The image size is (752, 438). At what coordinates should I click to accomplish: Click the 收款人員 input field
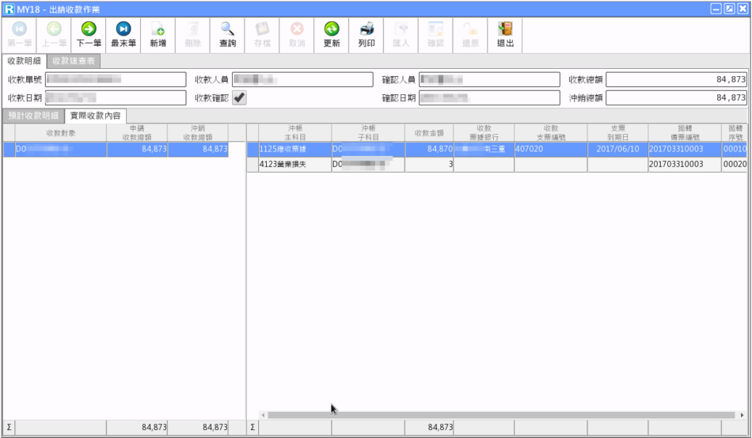pyautogui.click(x=302, y=79)
